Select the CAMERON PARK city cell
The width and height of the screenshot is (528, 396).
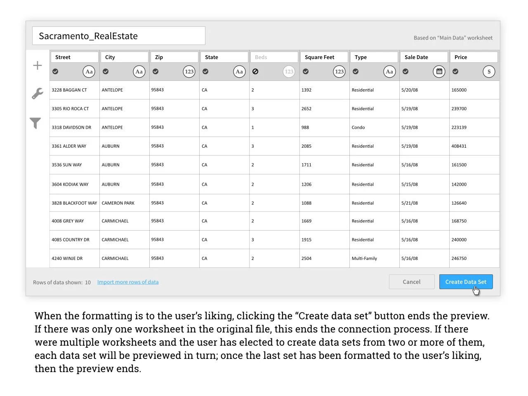[x=125, y=203]
